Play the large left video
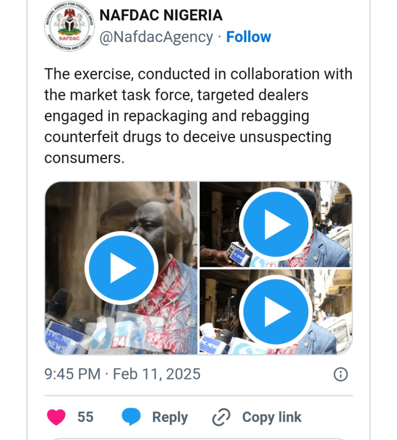 tap(121, 268)
